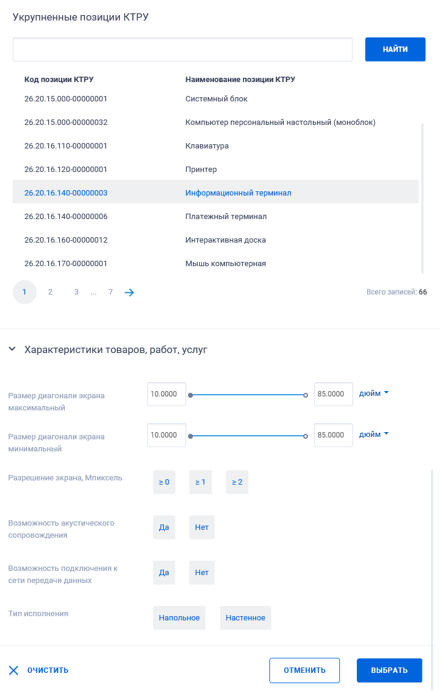Image resolution: width=440 pixels, height=691 pixels.
Task: Click code 26.20.16.120-00000001
Action: click(x=66, y=169)
